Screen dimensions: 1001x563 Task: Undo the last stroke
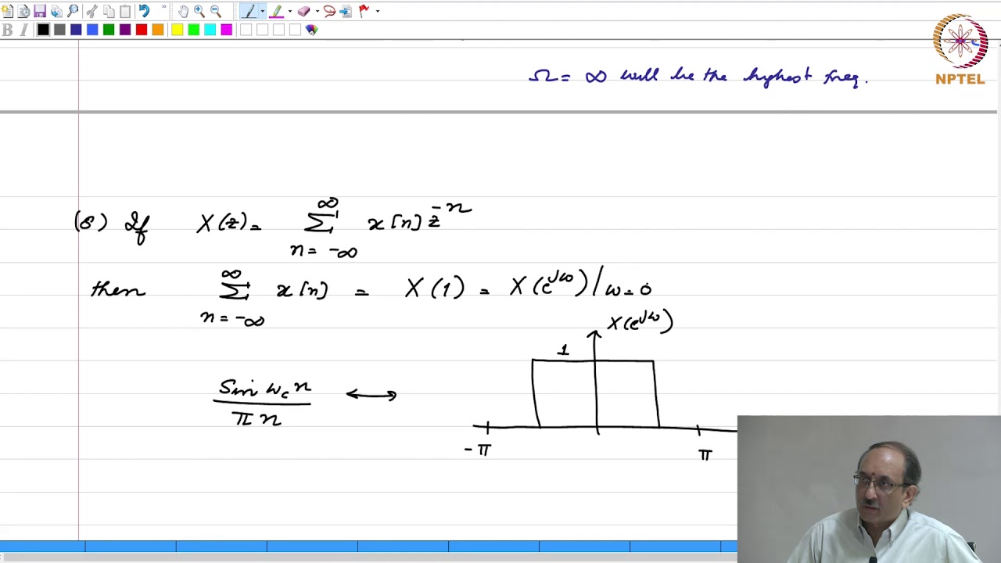click(x=144, y=11)
